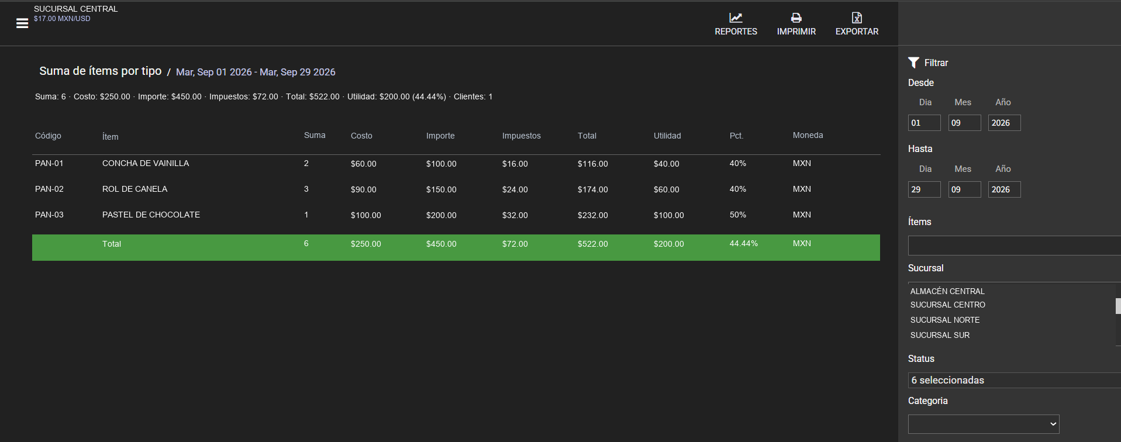Screen dimensions: 1121x442
Task: Click the date range 'Mar, Sep 01 2026' link
Action: (214, 72)
